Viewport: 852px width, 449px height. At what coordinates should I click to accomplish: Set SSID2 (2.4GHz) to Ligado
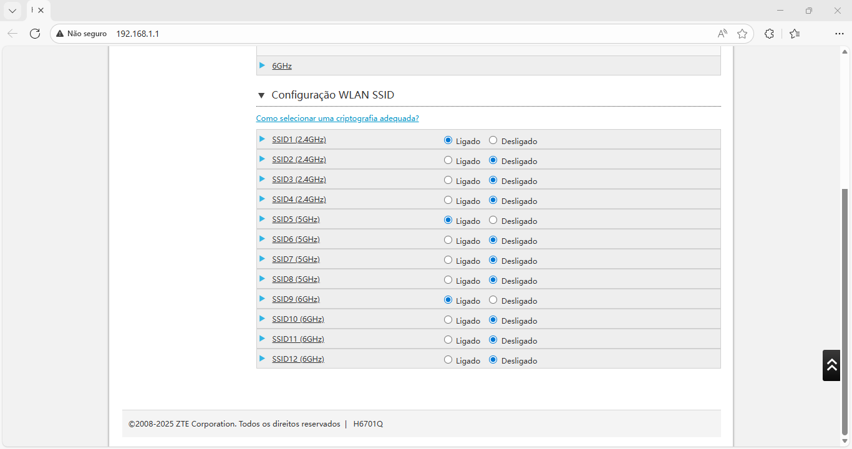click(448, 160)
